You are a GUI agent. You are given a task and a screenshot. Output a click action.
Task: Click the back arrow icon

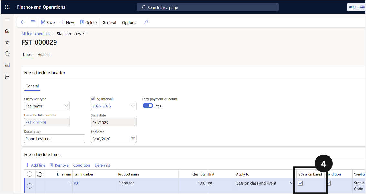coord(23,22)
